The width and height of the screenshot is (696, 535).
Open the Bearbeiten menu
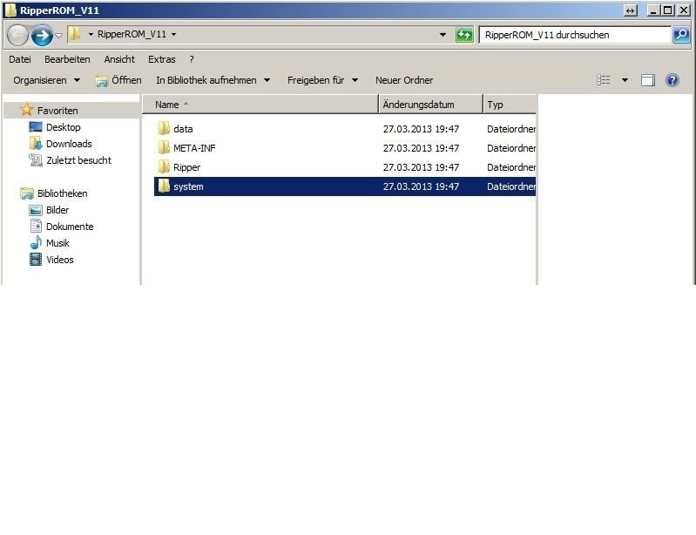(67, 59)
